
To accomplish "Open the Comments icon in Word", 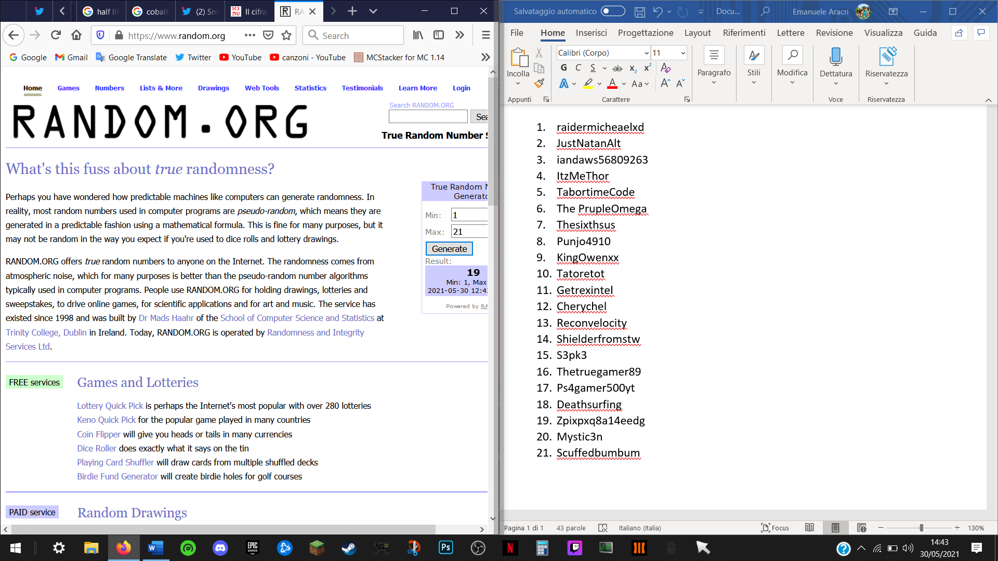I will click(x=981, y=33).
